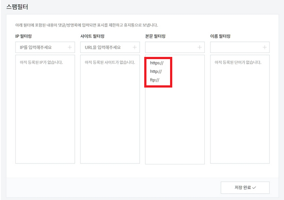Click '아직 등록된 사이트가 없습니다.' placeholder text
The image size is (284, 200).
coord(110,62)
